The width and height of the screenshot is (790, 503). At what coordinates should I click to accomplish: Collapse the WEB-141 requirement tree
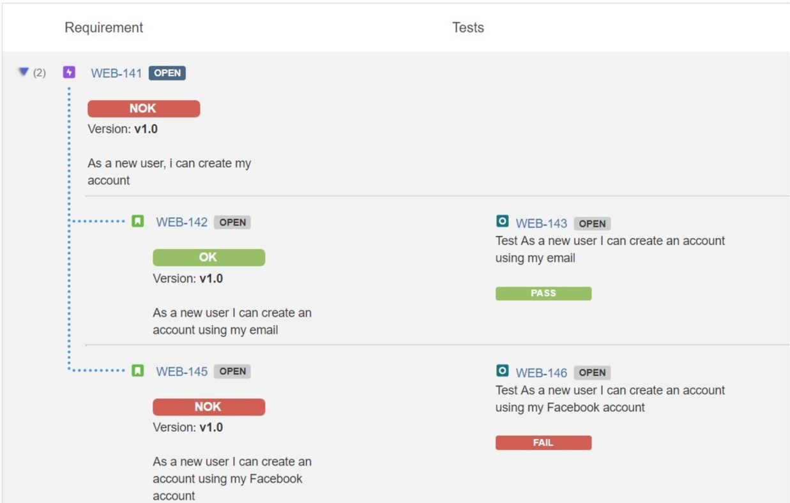point(24,72)
